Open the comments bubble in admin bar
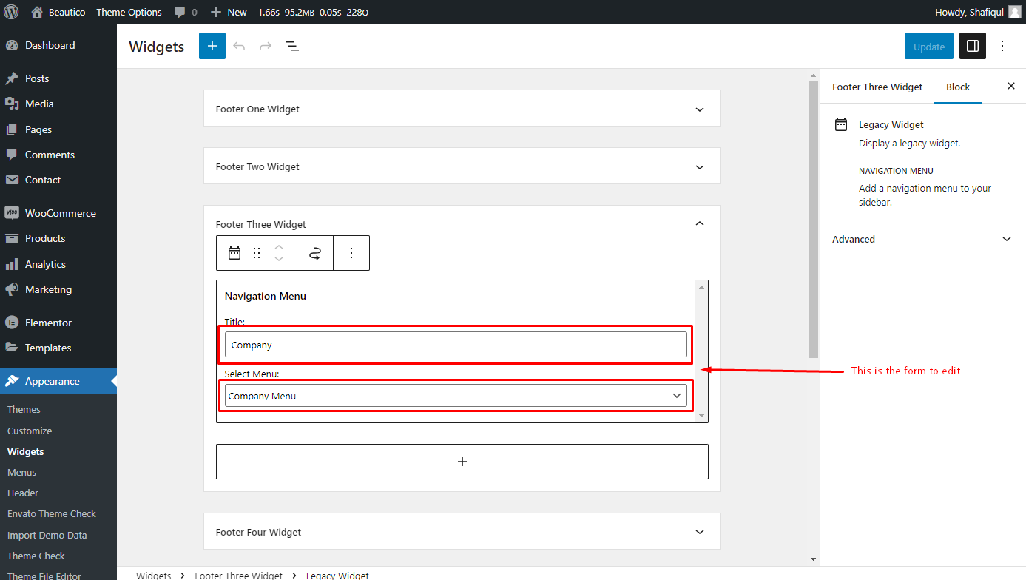The image size is (1026, 580). tap(186, 12)
